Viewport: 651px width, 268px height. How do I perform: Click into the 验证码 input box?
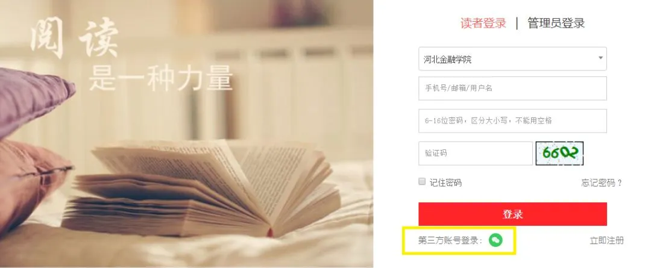[x=476, y=154]
